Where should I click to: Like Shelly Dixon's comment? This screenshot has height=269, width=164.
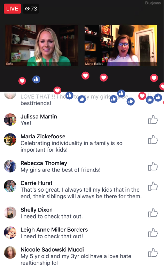[x=153, y=213]
